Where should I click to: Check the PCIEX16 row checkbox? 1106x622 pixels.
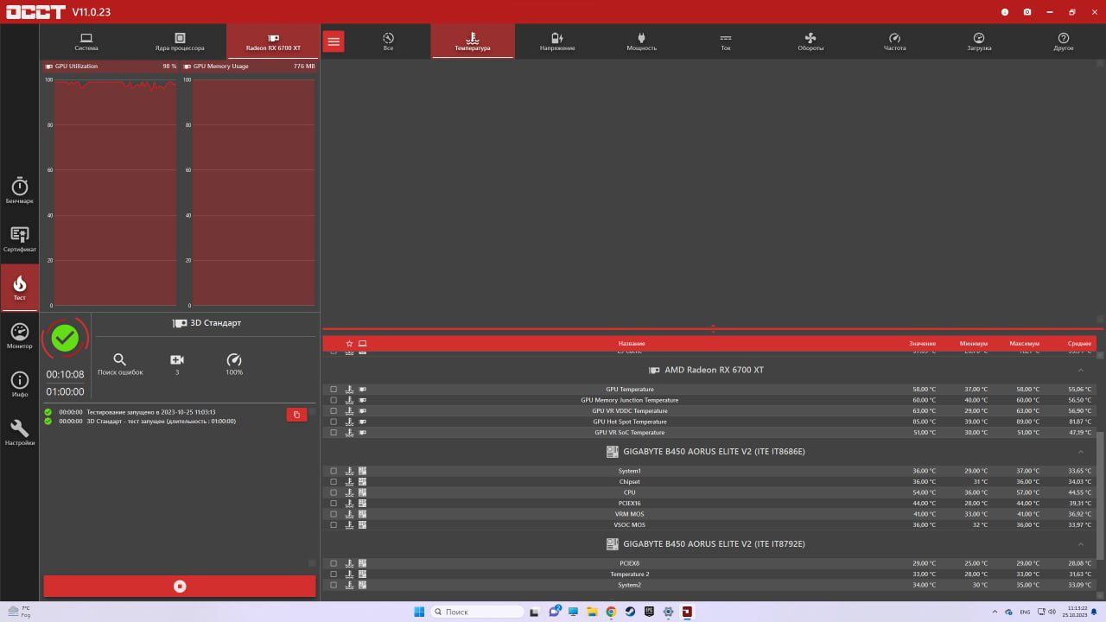334,503
